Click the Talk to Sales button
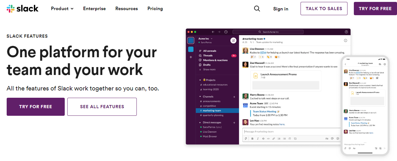This screenshot has height=161, width=397. 324,9
